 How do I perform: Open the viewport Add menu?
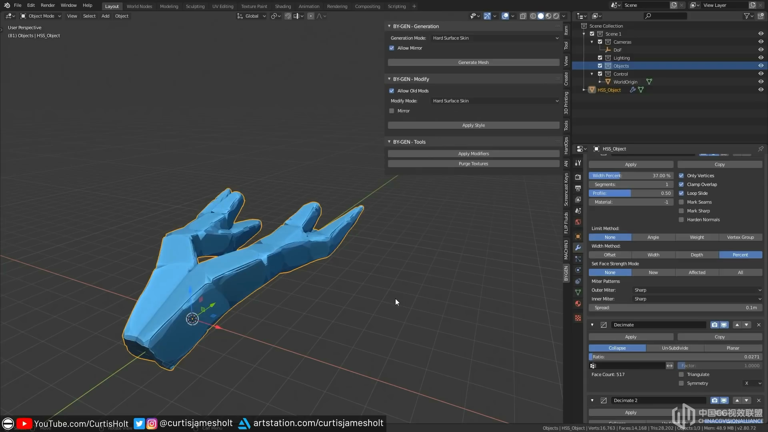[105, 16]
